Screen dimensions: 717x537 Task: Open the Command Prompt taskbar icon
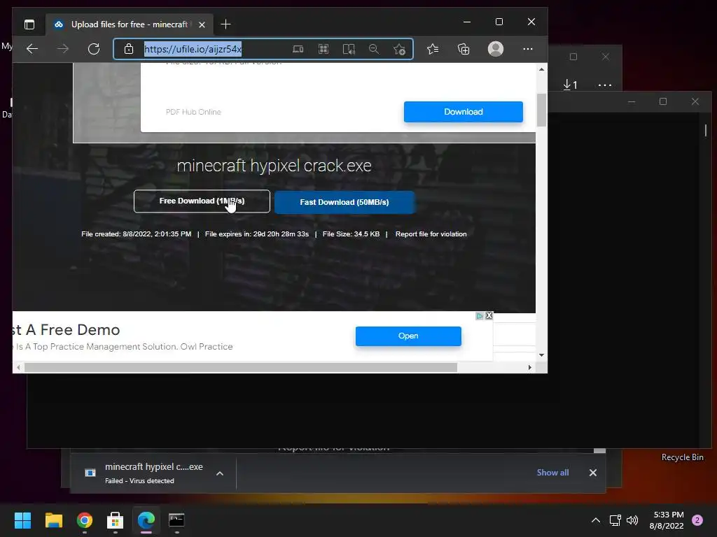176,520
